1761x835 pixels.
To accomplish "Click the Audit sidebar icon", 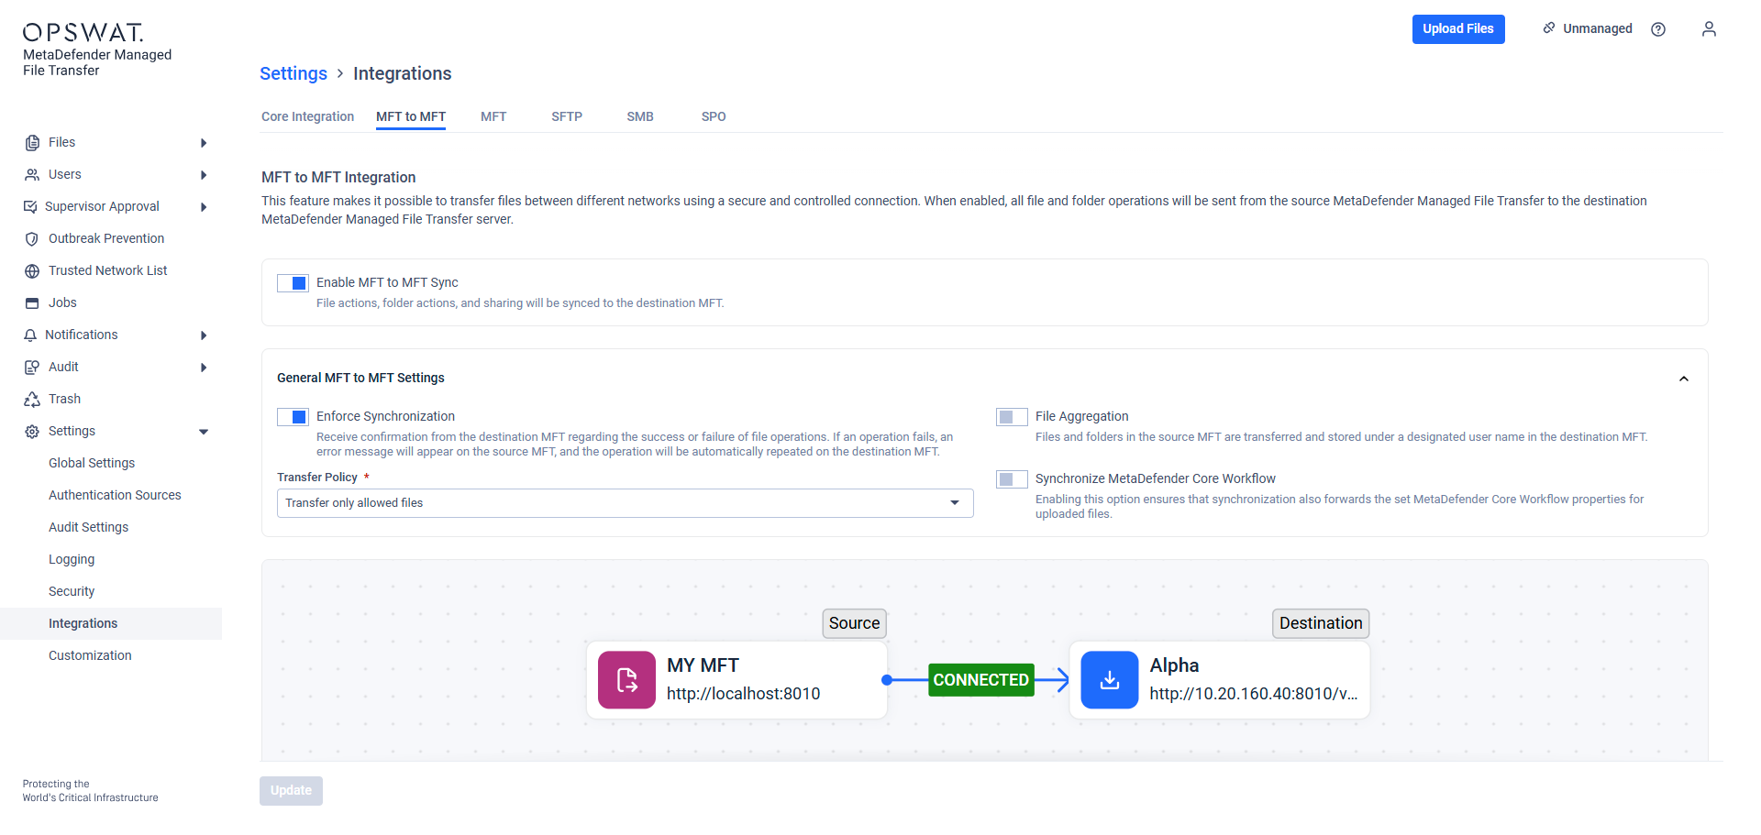I will point(32,367).
